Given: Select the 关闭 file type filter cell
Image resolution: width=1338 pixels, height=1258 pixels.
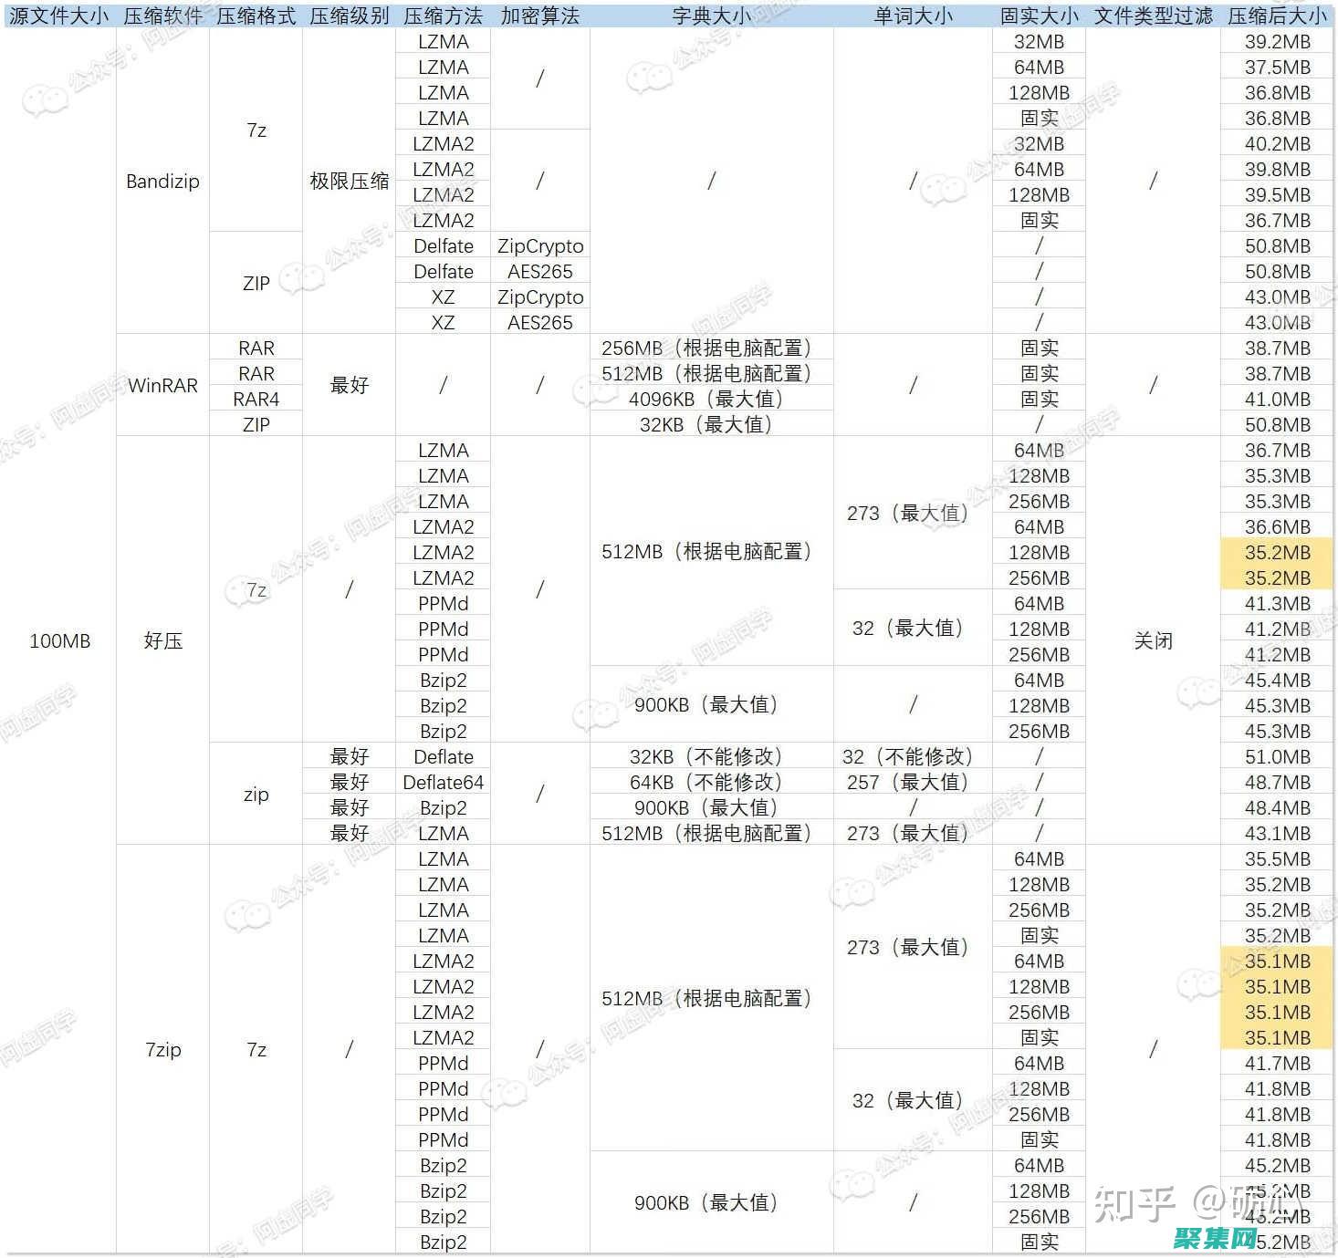Looking at the screenshot, I should point(1153,640).
